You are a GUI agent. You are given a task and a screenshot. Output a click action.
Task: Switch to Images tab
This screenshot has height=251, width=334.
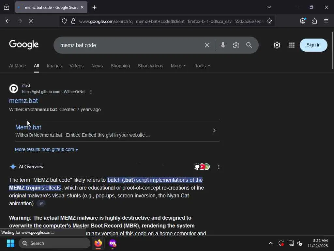pyautogui.click(x=54, y=66)
